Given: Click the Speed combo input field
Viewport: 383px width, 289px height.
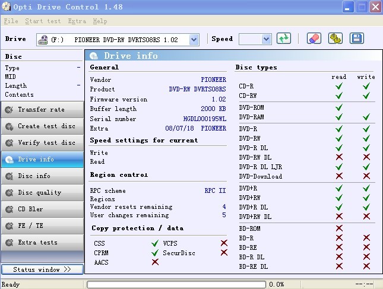Looking at the screenshot, I should pyautogui.click(x=255, y=39).
